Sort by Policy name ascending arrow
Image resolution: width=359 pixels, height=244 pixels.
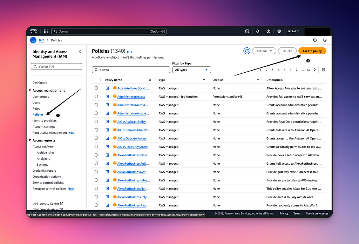pyautogui.click(x=150, y=80)
